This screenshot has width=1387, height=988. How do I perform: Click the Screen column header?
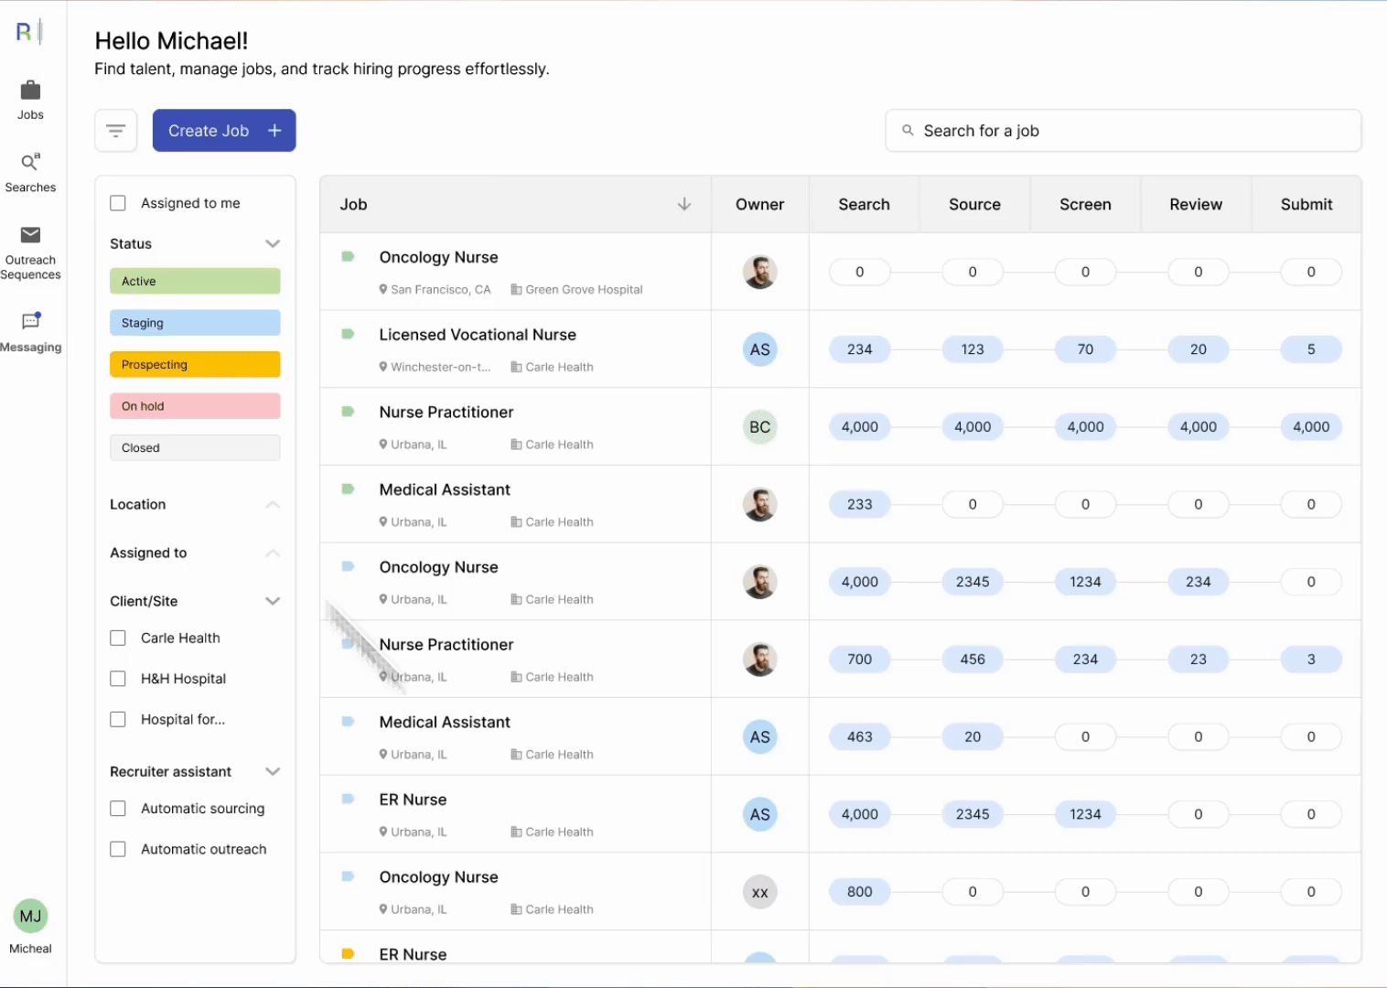coord(1084,204)
